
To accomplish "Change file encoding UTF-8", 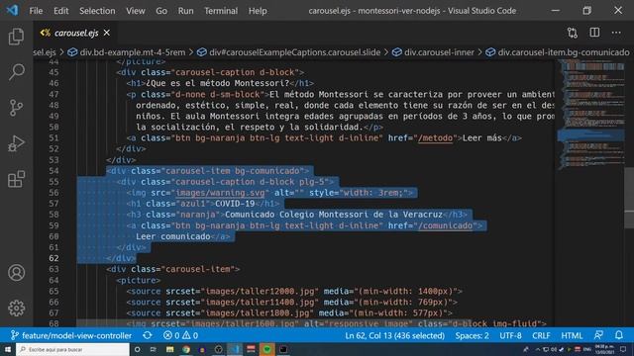I will click(510, 335).
